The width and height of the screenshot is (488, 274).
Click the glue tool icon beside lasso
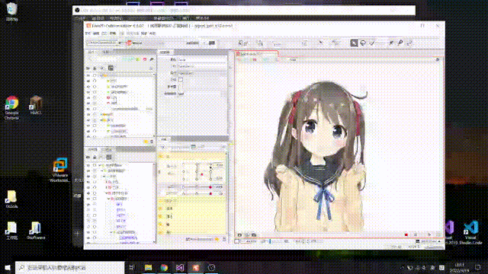tap(372, 43)
